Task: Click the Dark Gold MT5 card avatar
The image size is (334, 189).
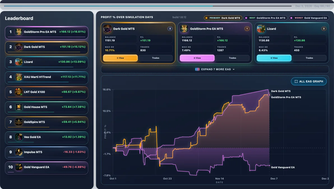Action: point(107,29)
